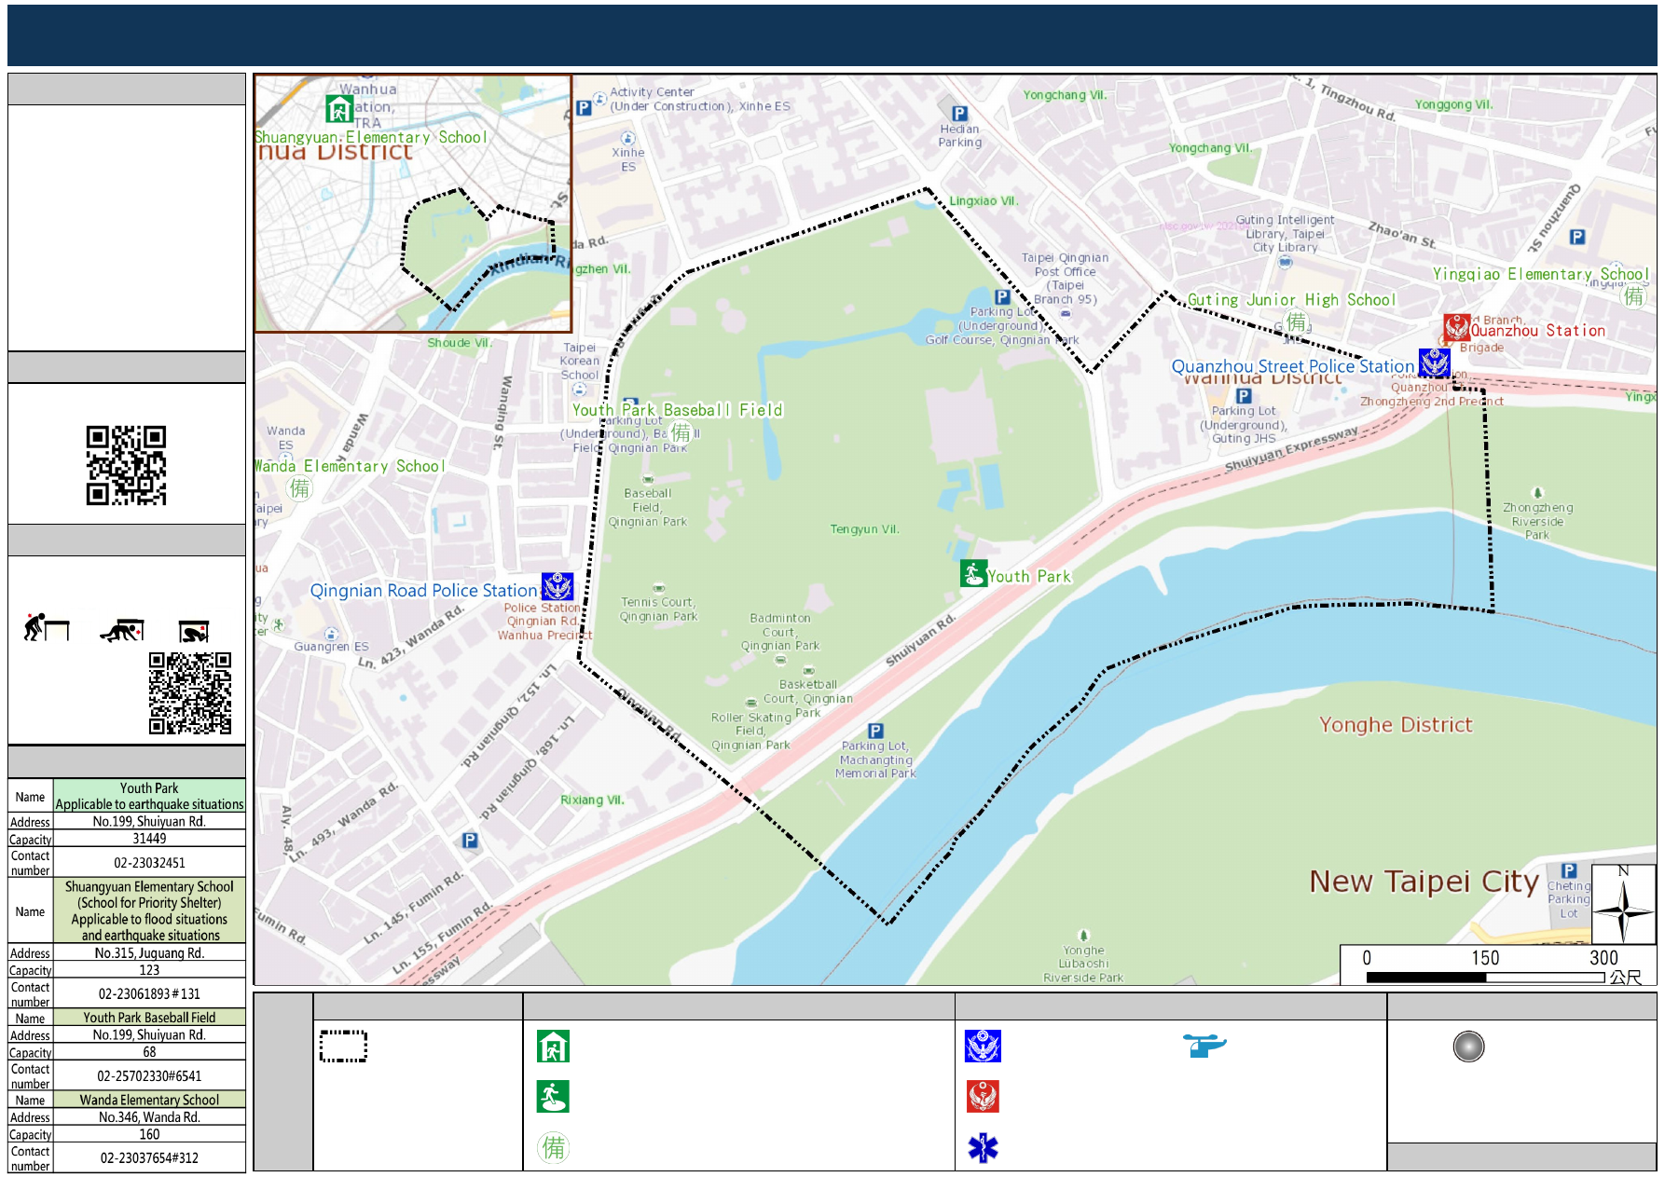Click Badminton Court, Qingnian Park label
The width and height of the screenshot is (1665, 1177).
click(x=780, y=632)
